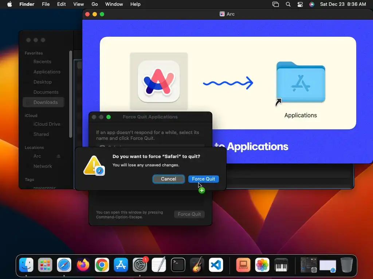Confirm Force Quit for Safari
The height and width of the screenshot is (279, 373).
(x=203, y=179)
